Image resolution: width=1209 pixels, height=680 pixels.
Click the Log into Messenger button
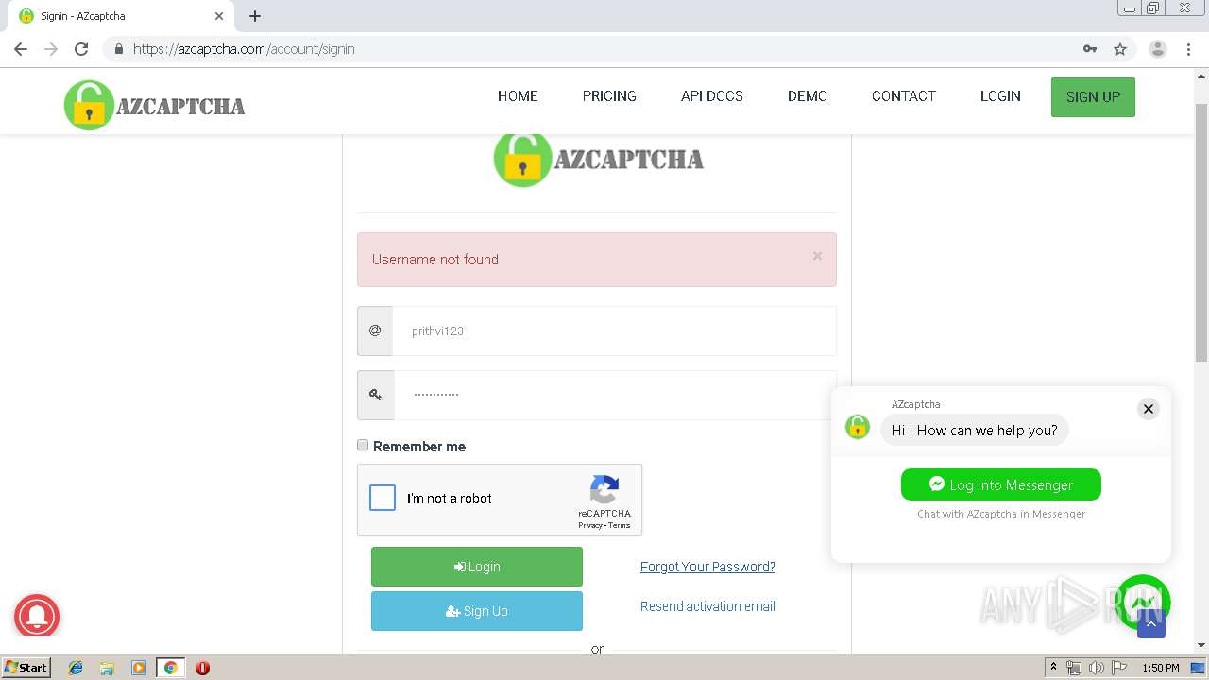1001,484
